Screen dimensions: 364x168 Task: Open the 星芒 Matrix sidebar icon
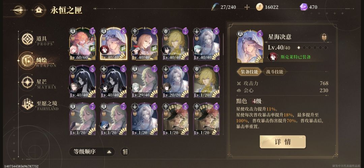tap(28, 82)
